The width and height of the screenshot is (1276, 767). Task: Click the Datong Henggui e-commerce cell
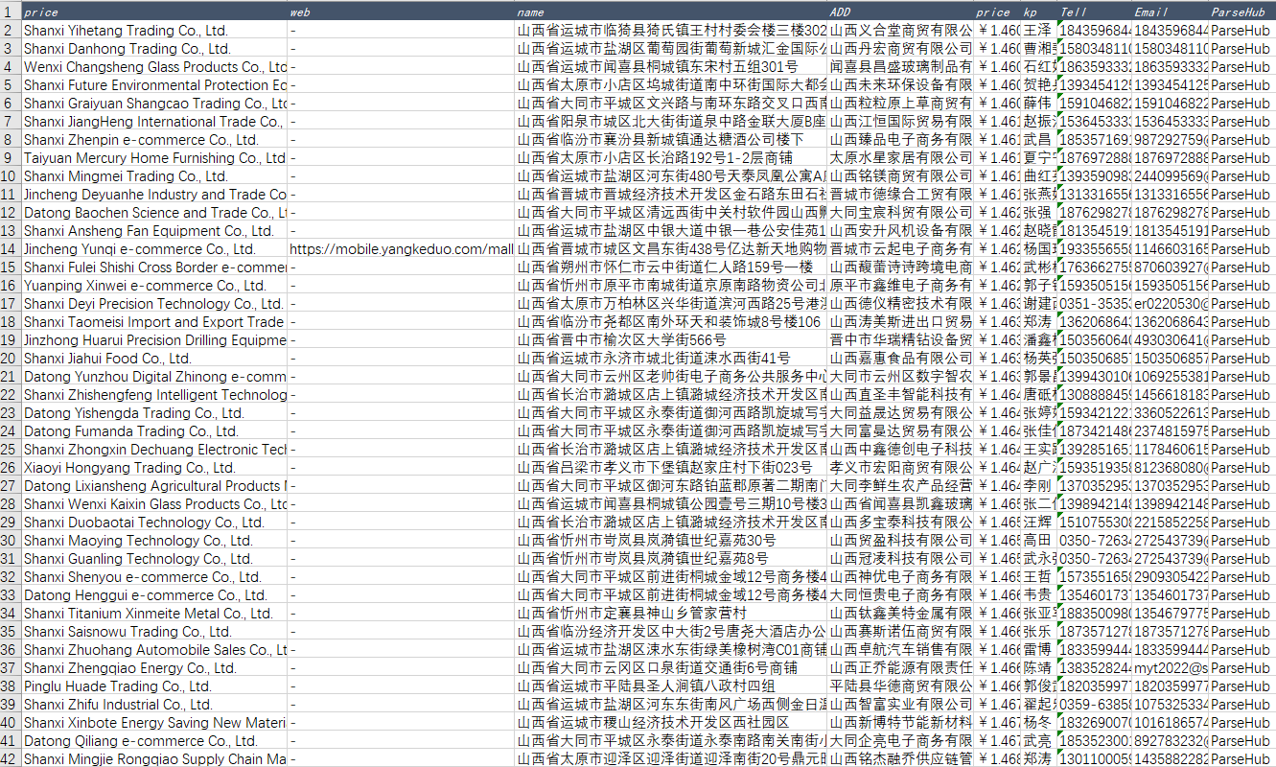point(153,595)
